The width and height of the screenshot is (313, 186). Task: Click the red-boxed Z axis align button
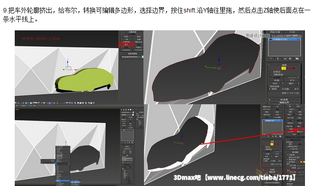point(304,129)
